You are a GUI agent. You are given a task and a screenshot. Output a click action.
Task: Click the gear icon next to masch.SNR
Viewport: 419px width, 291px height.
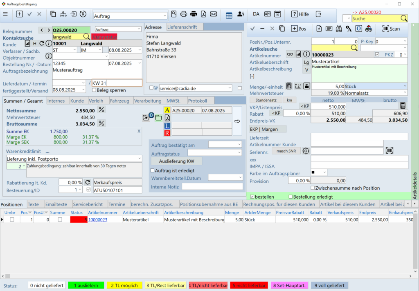(x=306, y=151)
